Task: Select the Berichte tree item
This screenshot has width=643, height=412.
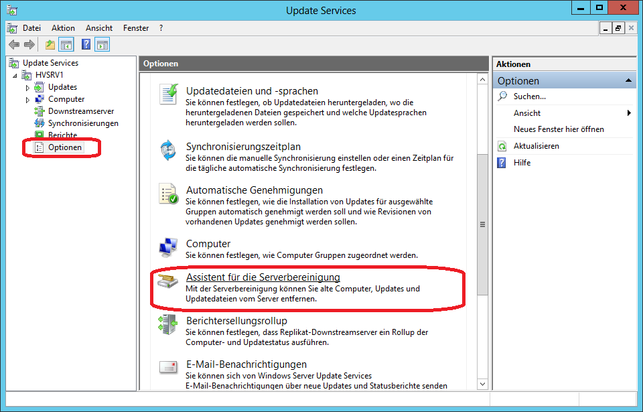Action: 62,135
